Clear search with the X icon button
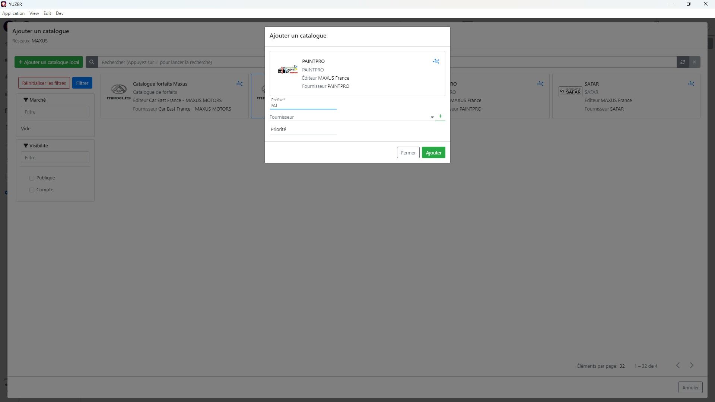This screenshot has height=402, width=715. point(694,62)
